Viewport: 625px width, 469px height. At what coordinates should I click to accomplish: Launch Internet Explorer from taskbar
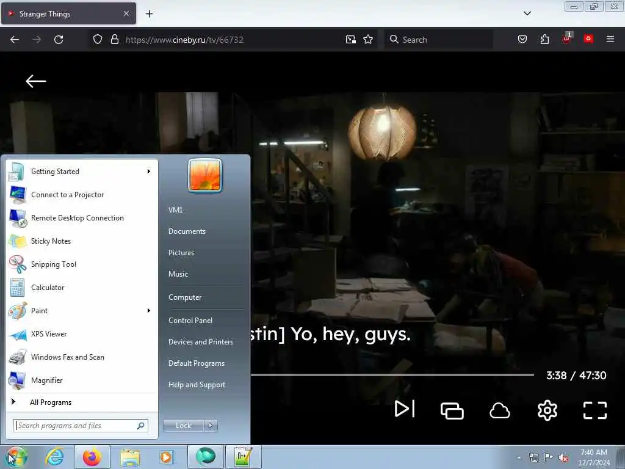point(54,457)
